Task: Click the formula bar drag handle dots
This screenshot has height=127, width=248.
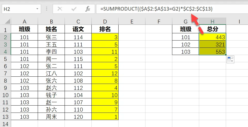Action: [47, 9]
